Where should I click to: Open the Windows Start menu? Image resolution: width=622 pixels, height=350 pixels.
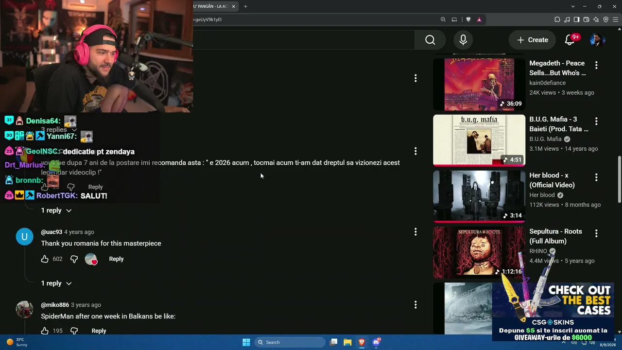pyautogui.click(x=246, y=342)
